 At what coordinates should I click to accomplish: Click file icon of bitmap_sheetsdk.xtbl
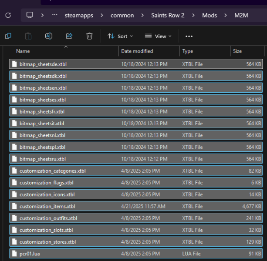pyautogui.click(x=14, y=76)
